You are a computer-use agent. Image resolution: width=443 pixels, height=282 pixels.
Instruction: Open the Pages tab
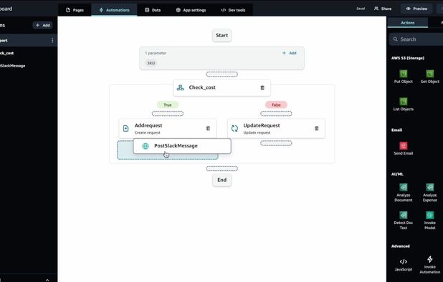pos(75,10)
